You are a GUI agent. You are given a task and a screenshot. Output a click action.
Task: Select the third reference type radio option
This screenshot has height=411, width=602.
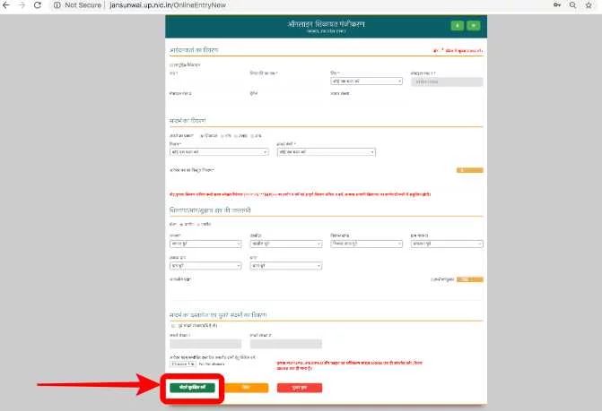[x=236, y=136]
